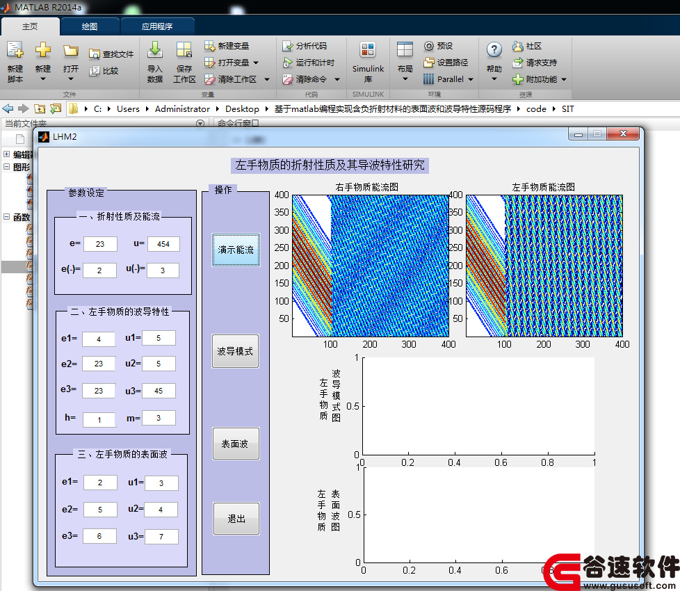Click the 帮助 help question mark icon
680x591 pixels.
pos(494,50)
